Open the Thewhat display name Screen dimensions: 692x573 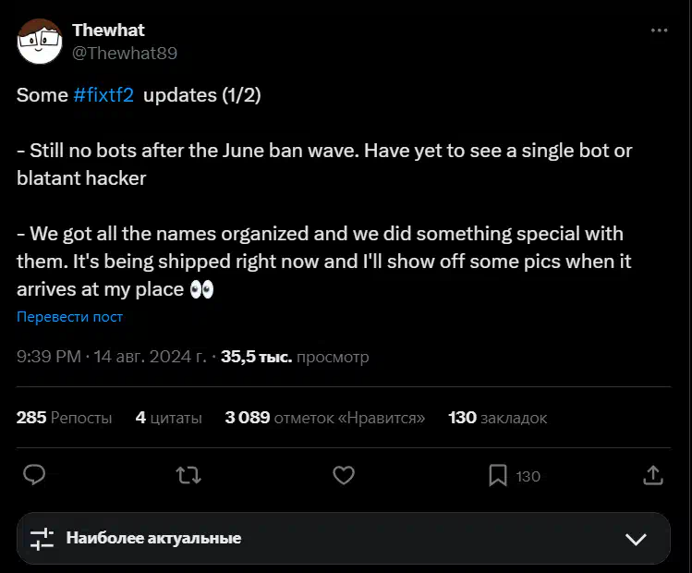pyautogui.click(x=108, y=30)
